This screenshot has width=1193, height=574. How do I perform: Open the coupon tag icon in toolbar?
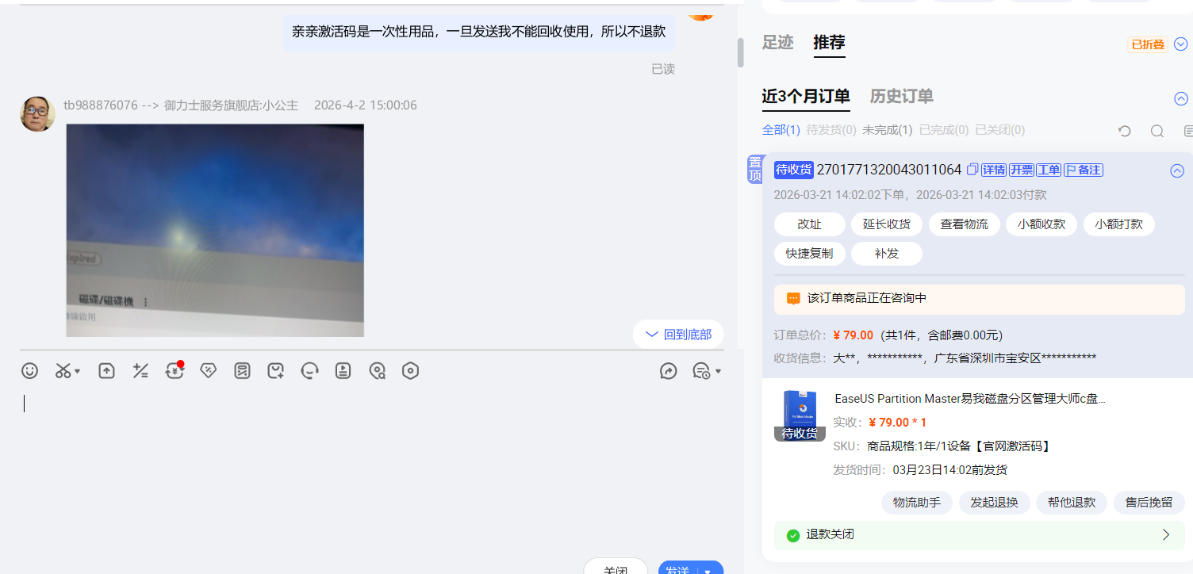208,371
